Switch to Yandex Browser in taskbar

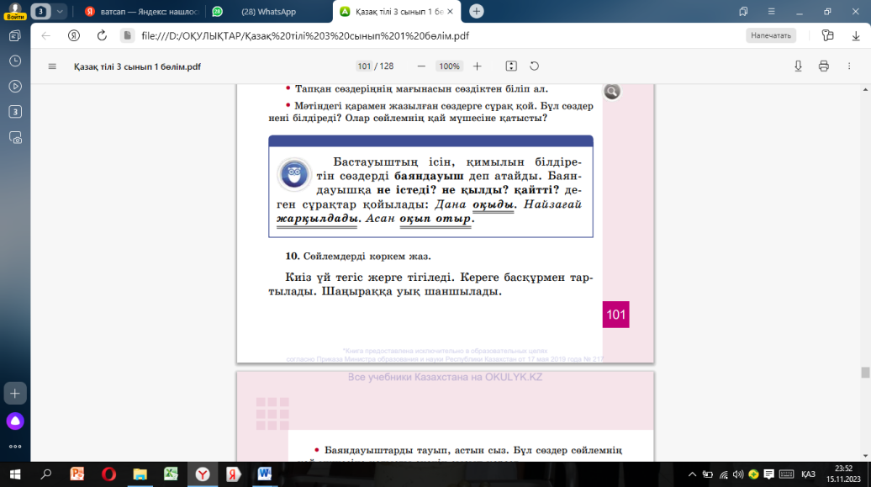203,474
